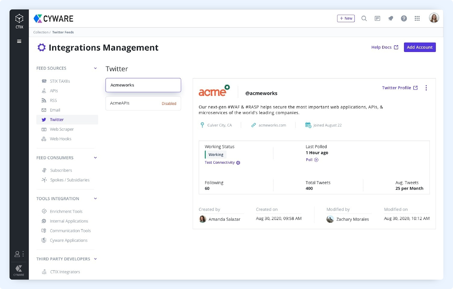This screenshot has height=289, width=453.
Task: Click the '25 per Month' value
Action: coord(409,189)
